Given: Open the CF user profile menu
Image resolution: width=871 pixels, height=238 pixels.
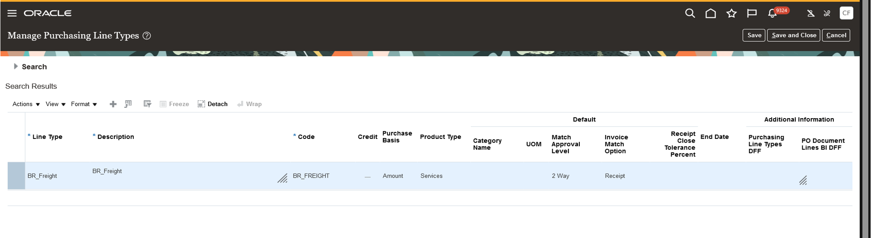Looking at the screenshot, I should tap(846, 13).
